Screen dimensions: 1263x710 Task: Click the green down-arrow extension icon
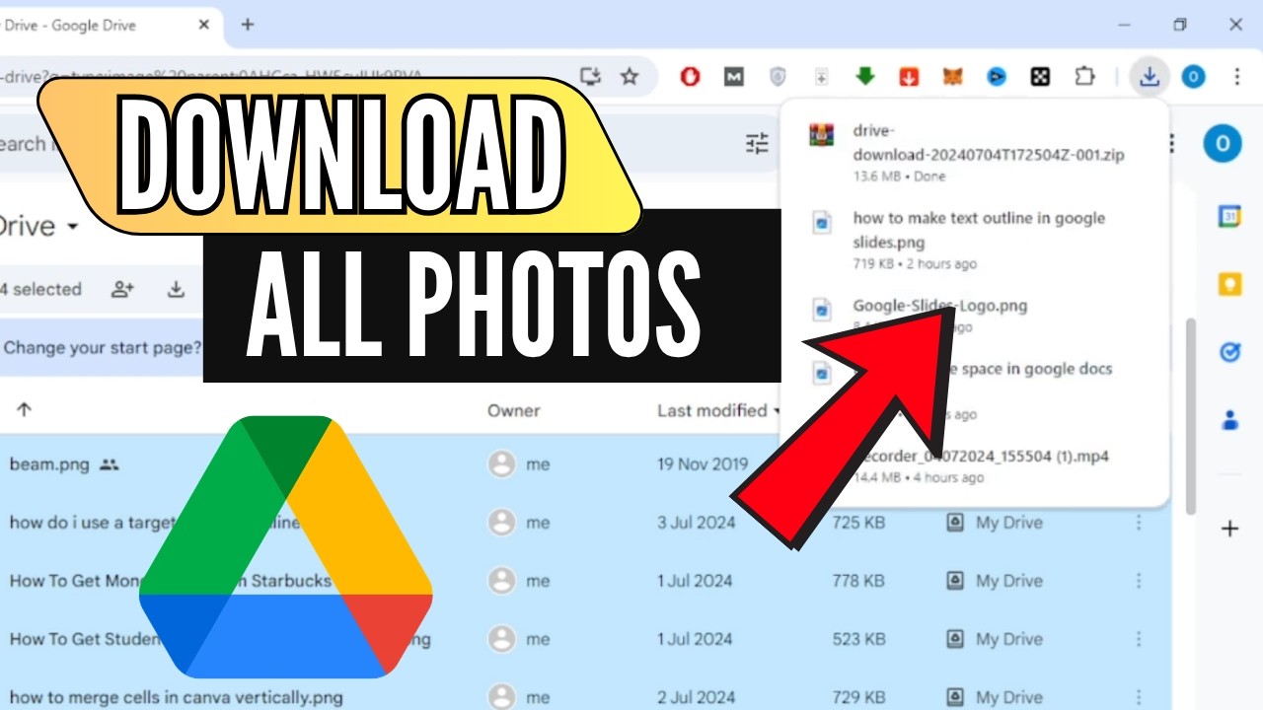865,76
